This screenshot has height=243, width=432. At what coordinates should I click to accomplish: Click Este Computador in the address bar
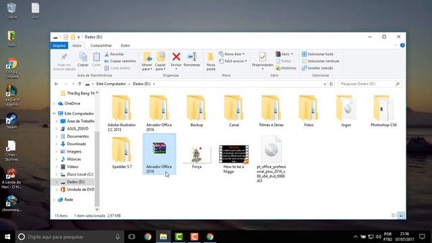[111, 84]
